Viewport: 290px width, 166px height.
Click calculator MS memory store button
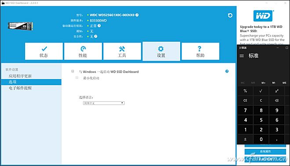[x=284, y=83]
